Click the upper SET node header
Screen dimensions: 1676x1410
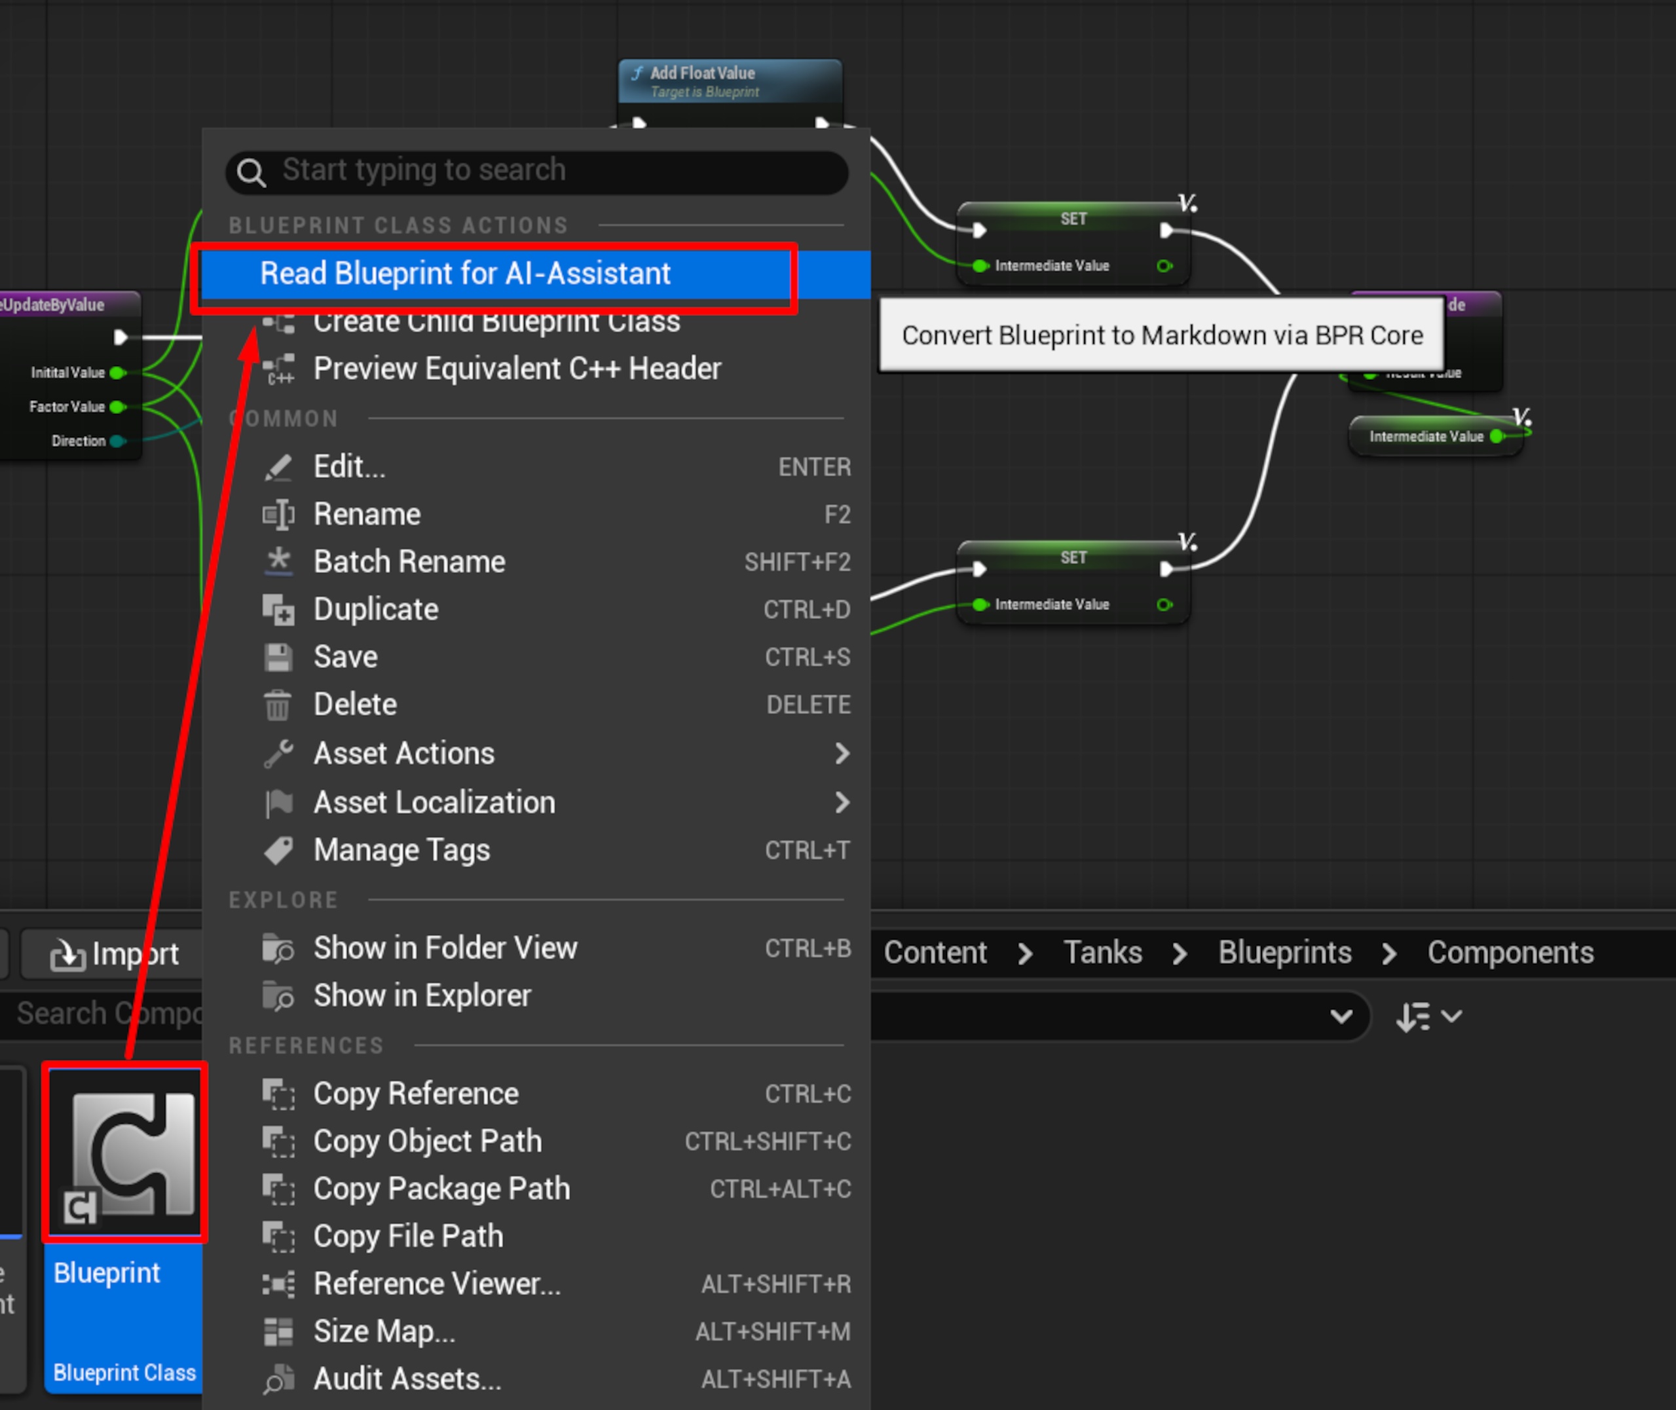coord(1073,218)
